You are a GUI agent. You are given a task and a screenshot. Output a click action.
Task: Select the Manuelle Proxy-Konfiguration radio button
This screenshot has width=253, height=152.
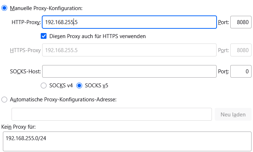click(5, 8)
